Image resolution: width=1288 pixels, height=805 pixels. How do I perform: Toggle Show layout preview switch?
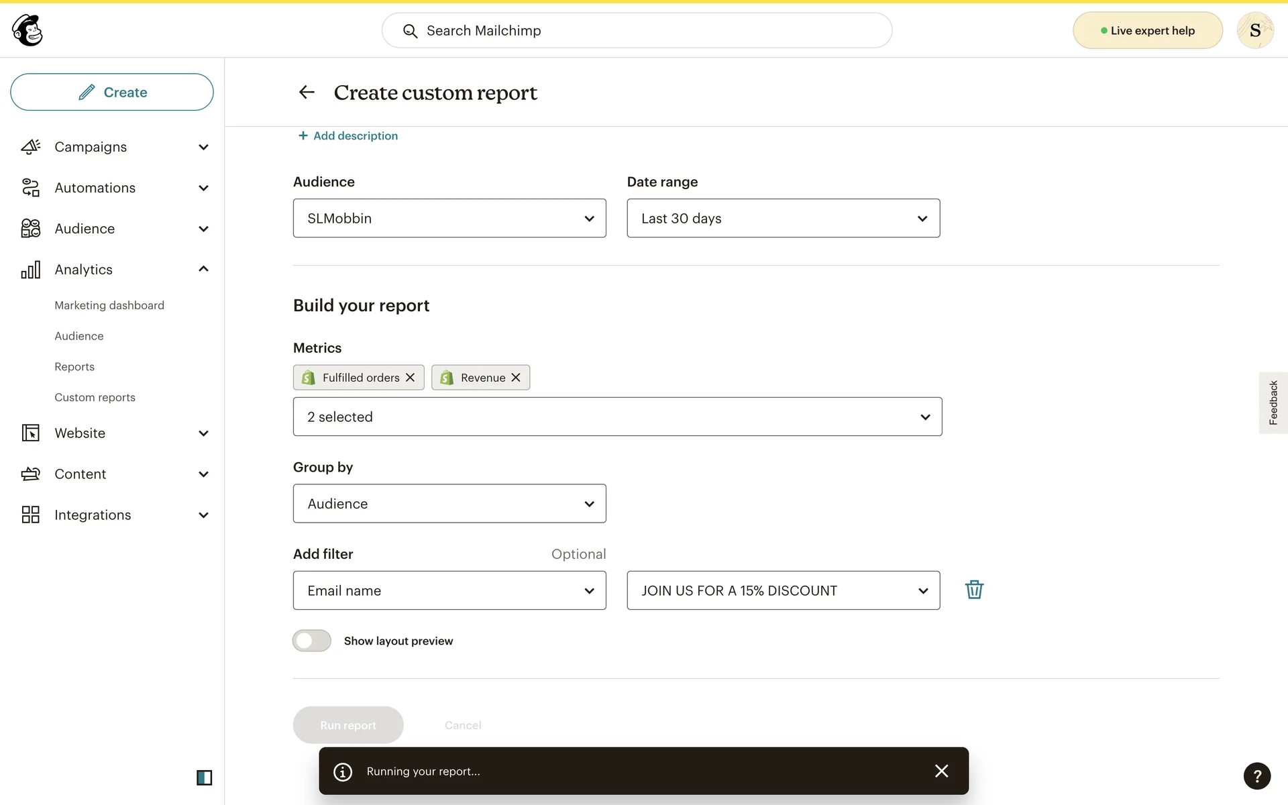point(312,641)
